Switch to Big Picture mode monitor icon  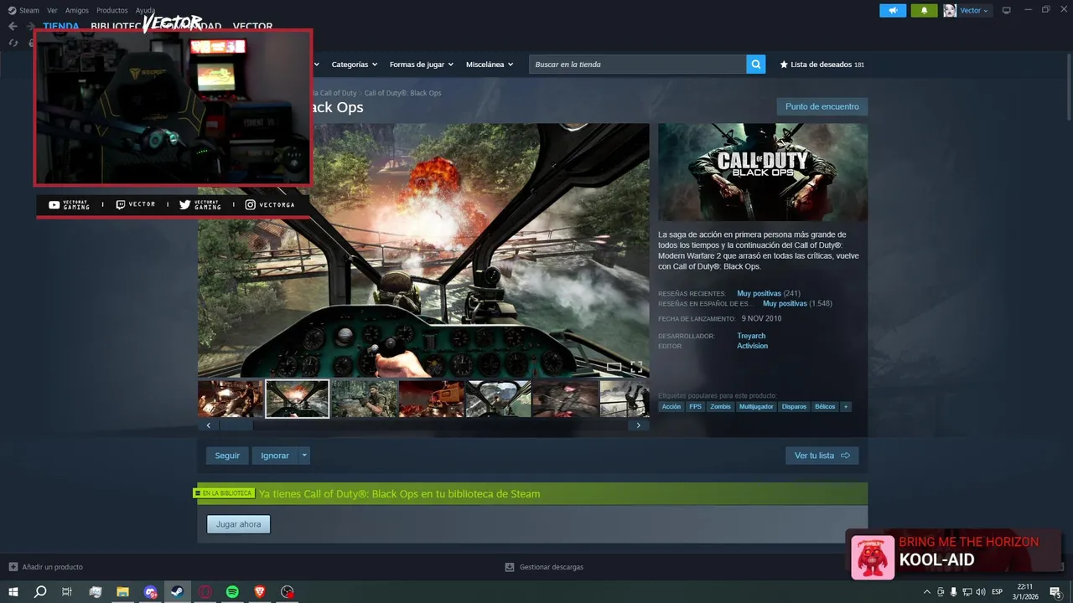coord(1007,10)
